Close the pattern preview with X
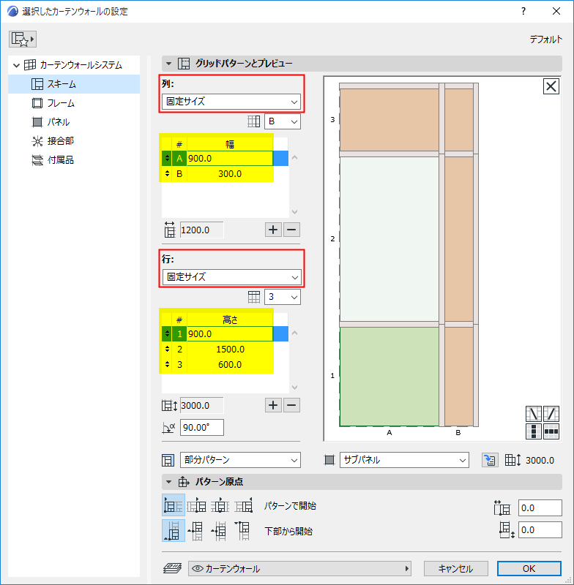 pos(551,86)
